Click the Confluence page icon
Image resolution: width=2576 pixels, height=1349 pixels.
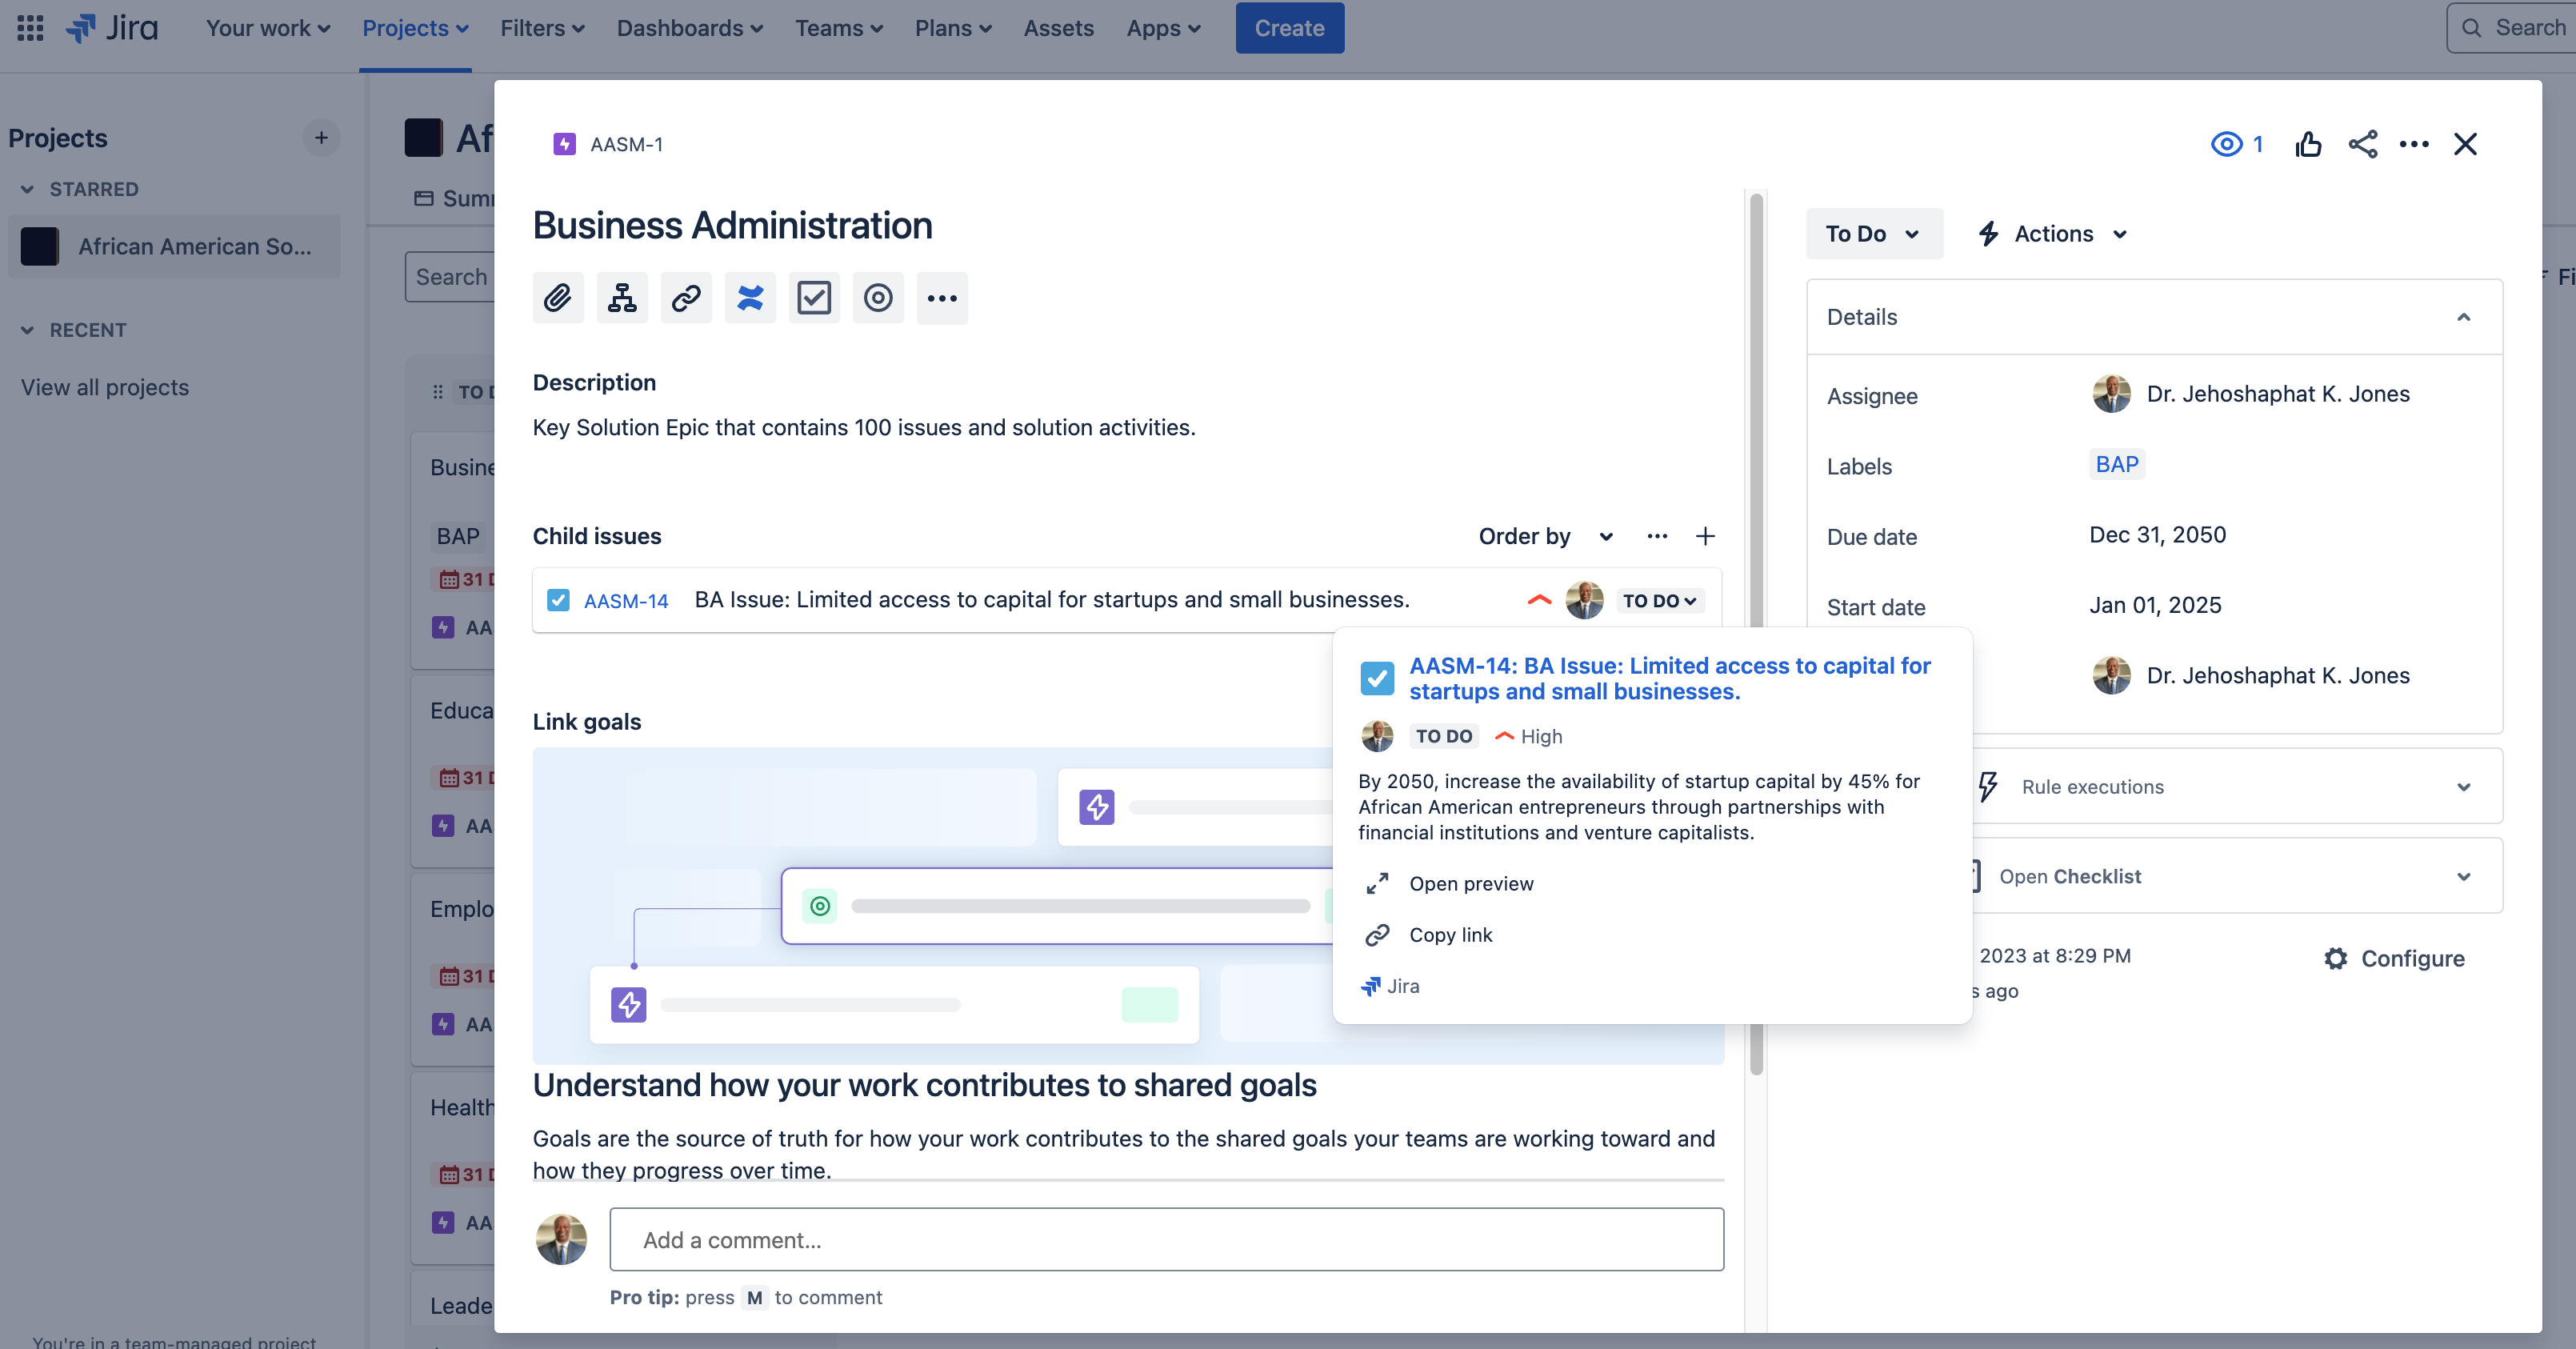750,298
